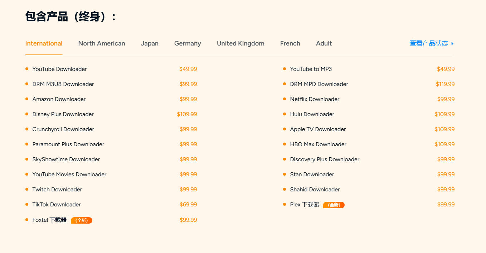The image size is (486, 253).
Task: Click the HBO Max Downloader item
Action: 318,144
